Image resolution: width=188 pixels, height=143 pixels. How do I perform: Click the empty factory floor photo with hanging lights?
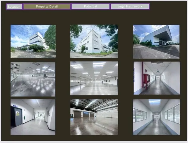pyautogui.click(x=33, y=79)
